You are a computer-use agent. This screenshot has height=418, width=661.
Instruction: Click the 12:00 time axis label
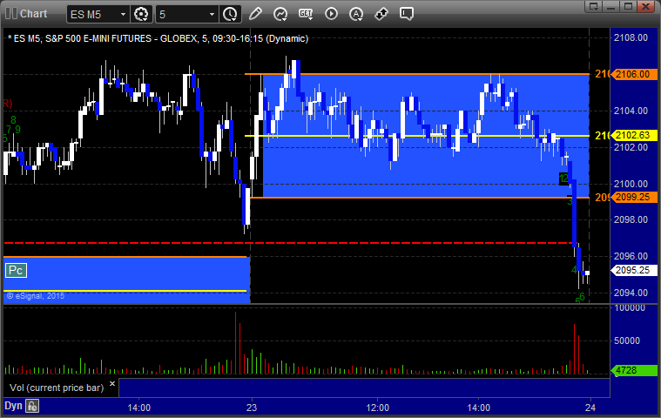(377, 408)
